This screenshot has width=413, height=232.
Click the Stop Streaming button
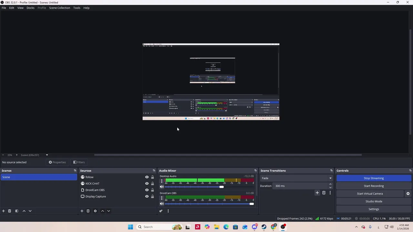tap(374, 178)
